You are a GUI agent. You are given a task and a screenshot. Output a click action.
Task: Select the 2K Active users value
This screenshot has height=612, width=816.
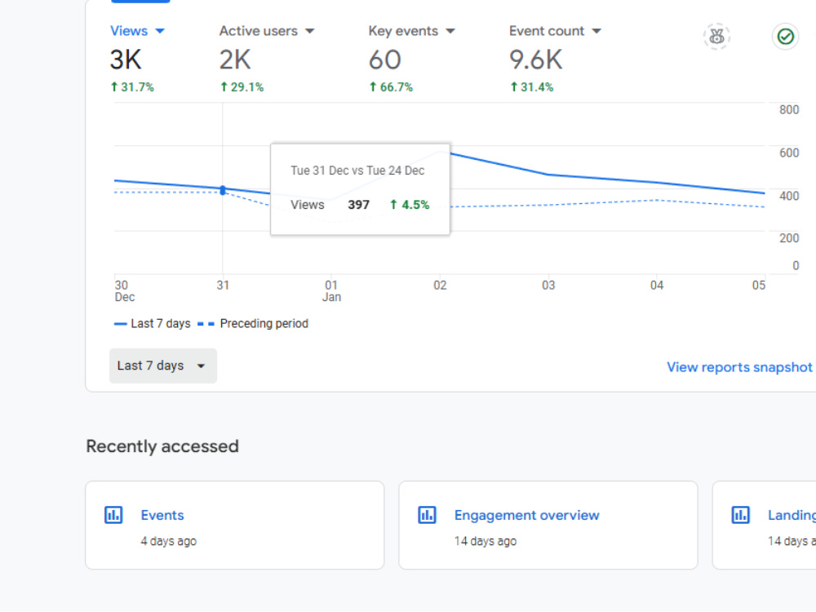(x=235, y=60)
